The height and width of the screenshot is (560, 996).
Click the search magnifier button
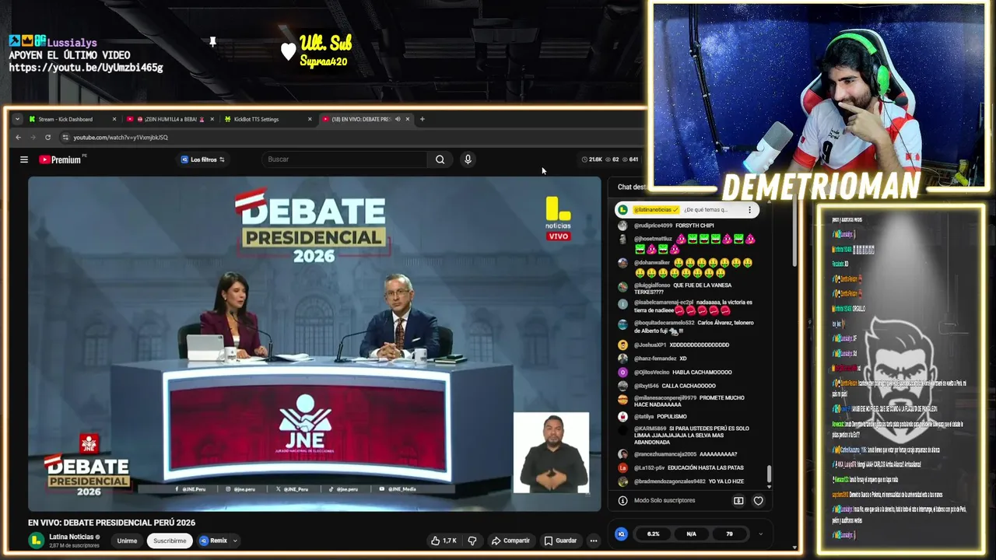(x=440, y=159)
